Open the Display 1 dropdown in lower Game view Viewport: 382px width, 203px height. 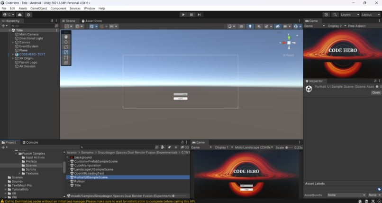tap(223, 148)
